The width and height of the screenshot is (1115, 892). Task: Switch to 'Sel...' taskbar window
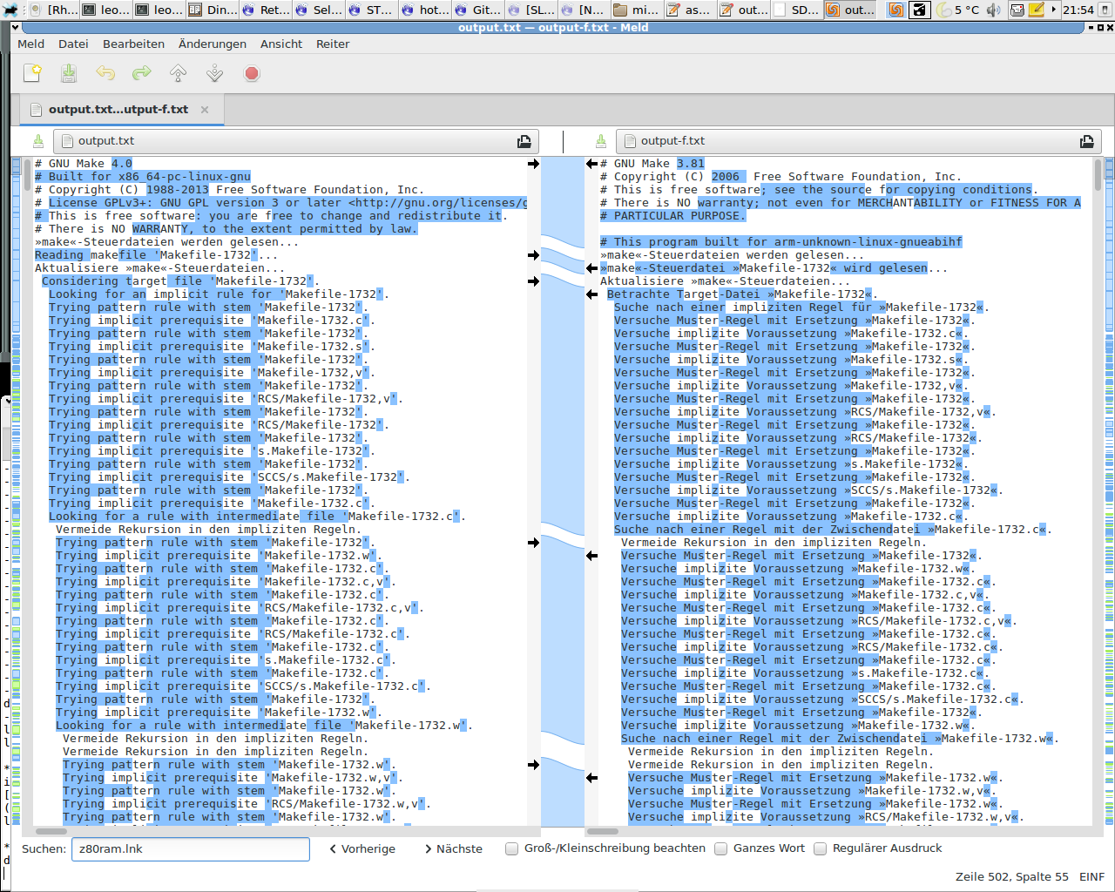point(318,10)
